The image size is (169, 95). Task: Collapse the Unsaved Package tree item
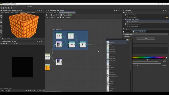point(124,15)
